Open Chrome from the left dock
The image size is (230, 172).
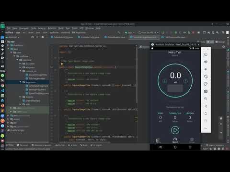tap(2, 86)
